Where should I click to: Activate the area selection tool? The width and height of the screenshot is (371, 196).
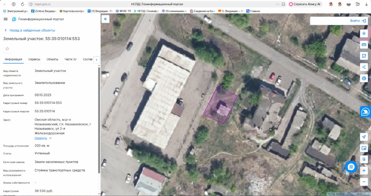coord(364,56)
